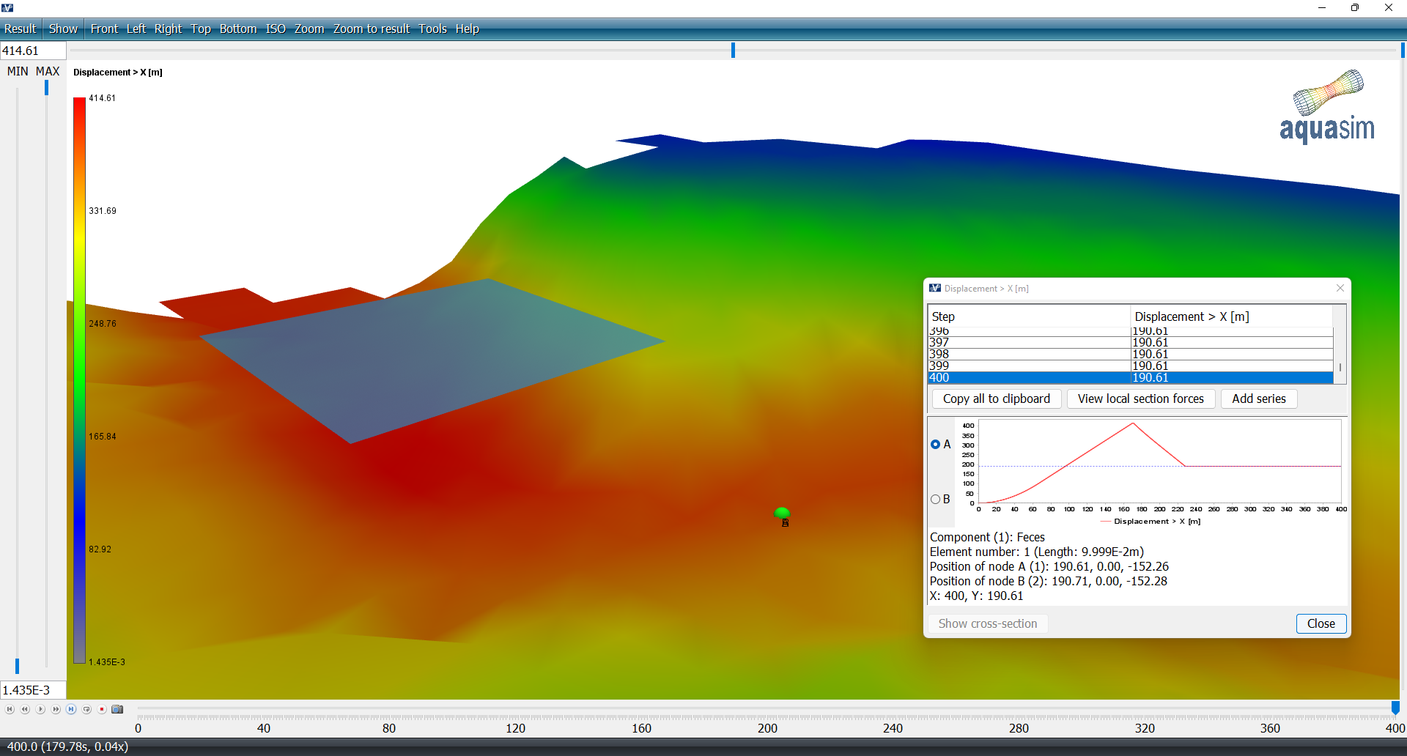
Task: Open the Show menu
Action: point(63,29)
